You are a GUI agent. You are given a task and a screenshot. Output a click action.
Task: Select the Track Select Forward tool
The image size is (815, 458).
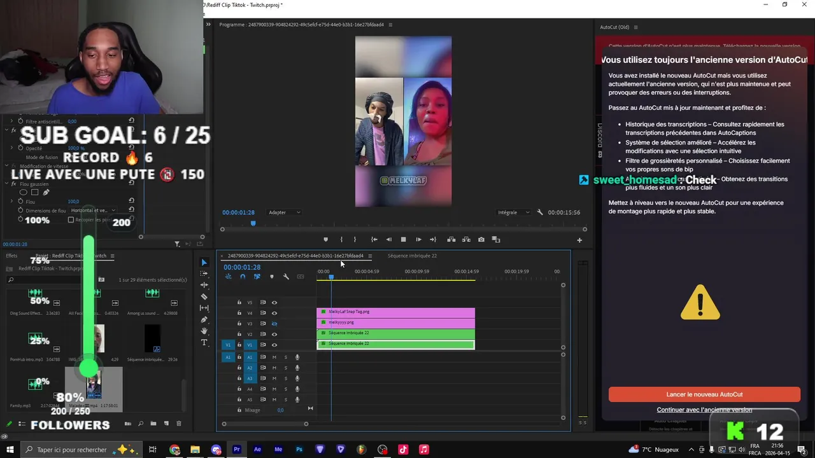[x=204, y=274]
